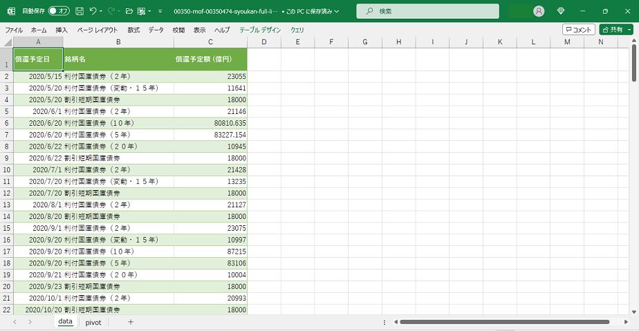Add a new sheet with plus icon
Screen dimensions: 639x331
pos(131,322)
